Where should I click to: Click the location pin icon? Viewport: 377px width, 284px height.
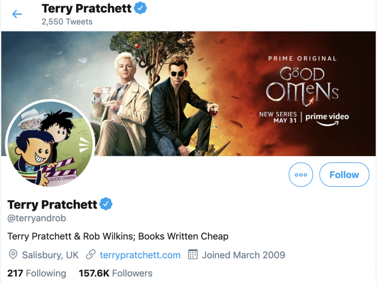click(13, 255)
